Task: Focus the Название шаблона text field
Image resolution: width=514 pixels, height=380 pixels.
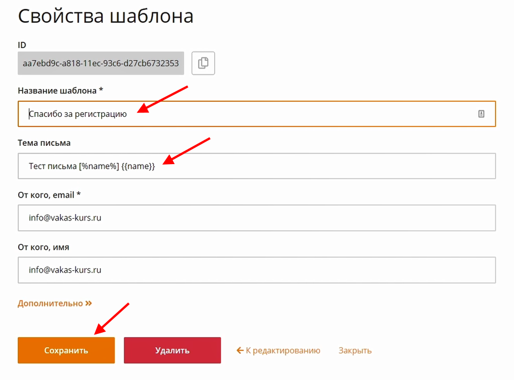Action: [250, 114]
